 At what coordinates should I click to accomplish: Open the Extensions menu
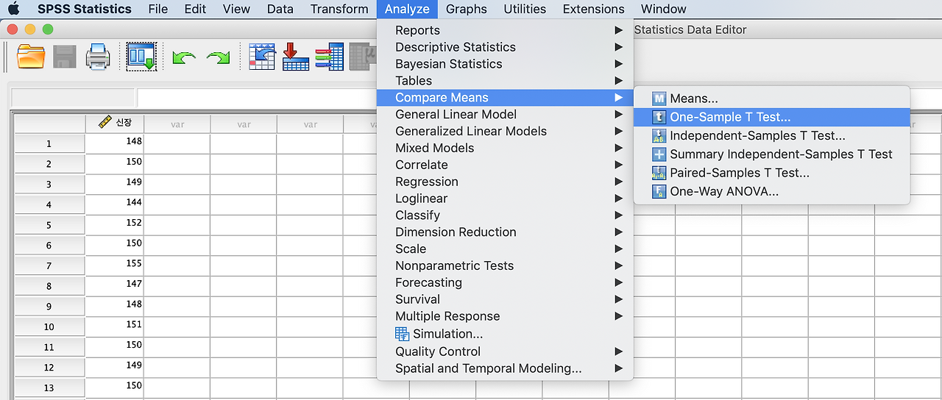tap(593, 9)
